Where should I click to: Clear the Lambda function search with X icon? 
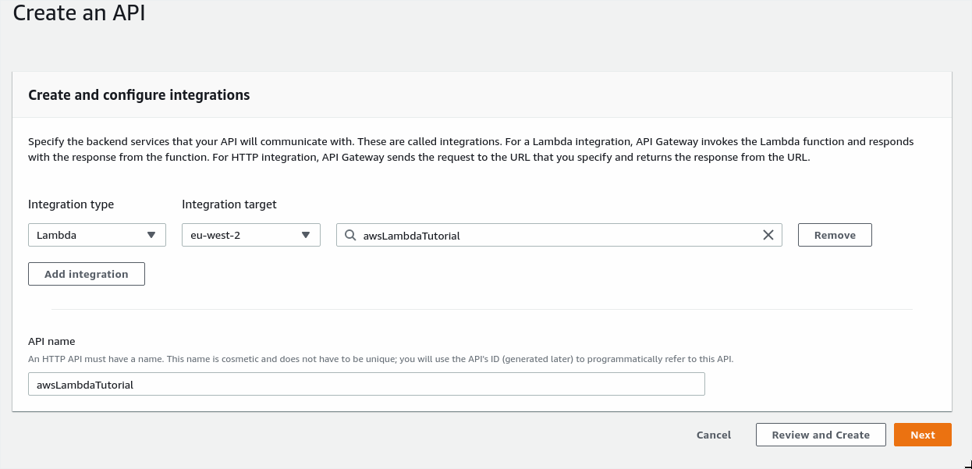(x=768, y=235)
